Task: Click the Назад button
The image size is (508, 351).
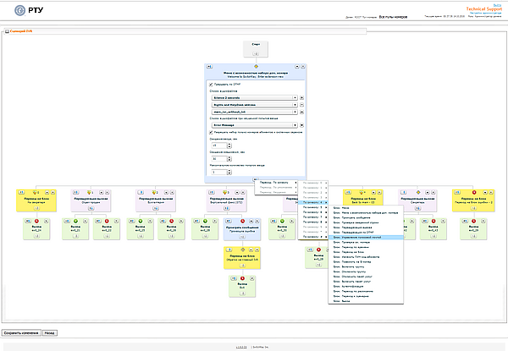Action: [51, 333]
